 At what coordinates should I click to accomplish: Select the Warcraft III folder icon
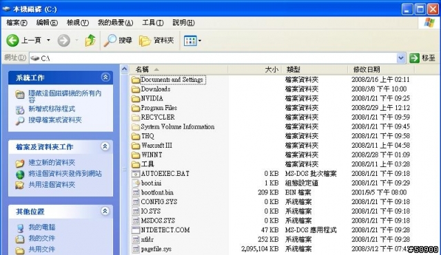tap(136, 146)
